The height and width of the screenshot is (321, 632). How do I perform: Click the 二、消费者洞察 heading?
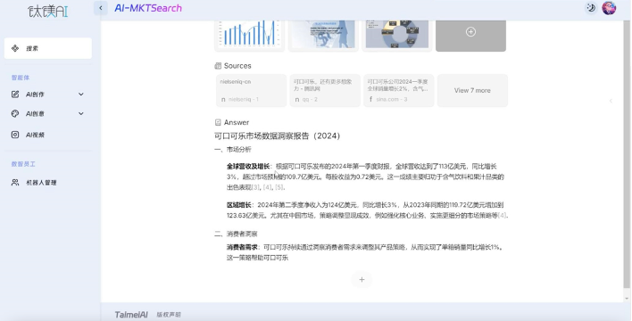[236, 234]
